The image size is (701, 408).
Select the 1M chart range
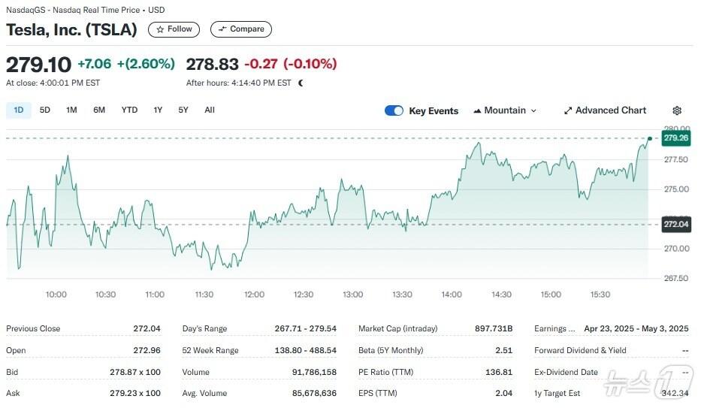(x=71, y=110)
